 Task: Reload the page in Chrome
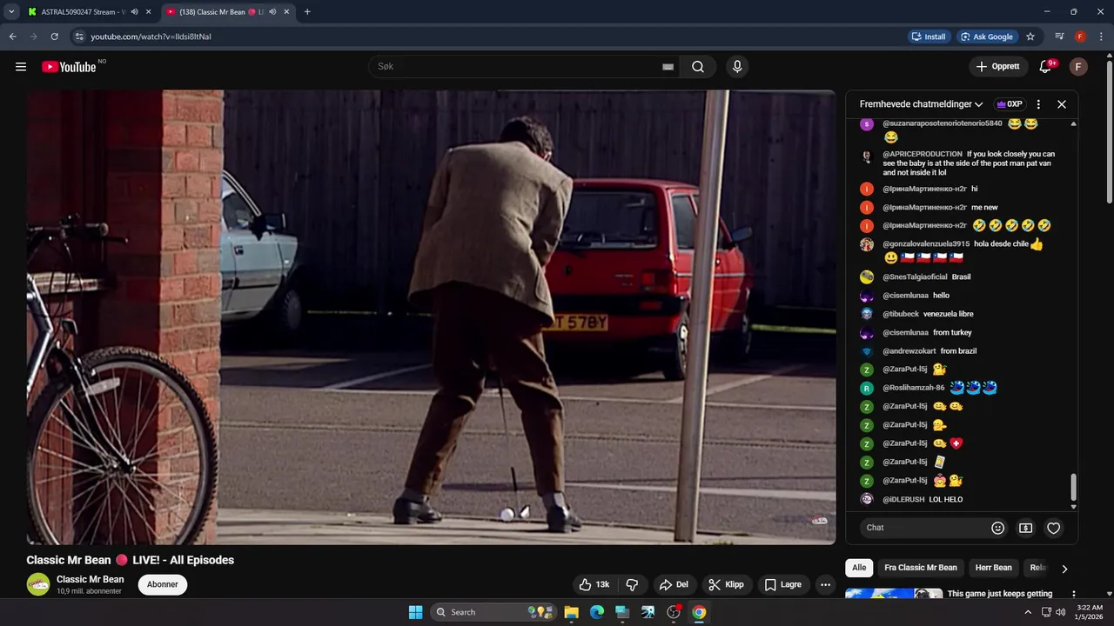(x=54, y=37)
